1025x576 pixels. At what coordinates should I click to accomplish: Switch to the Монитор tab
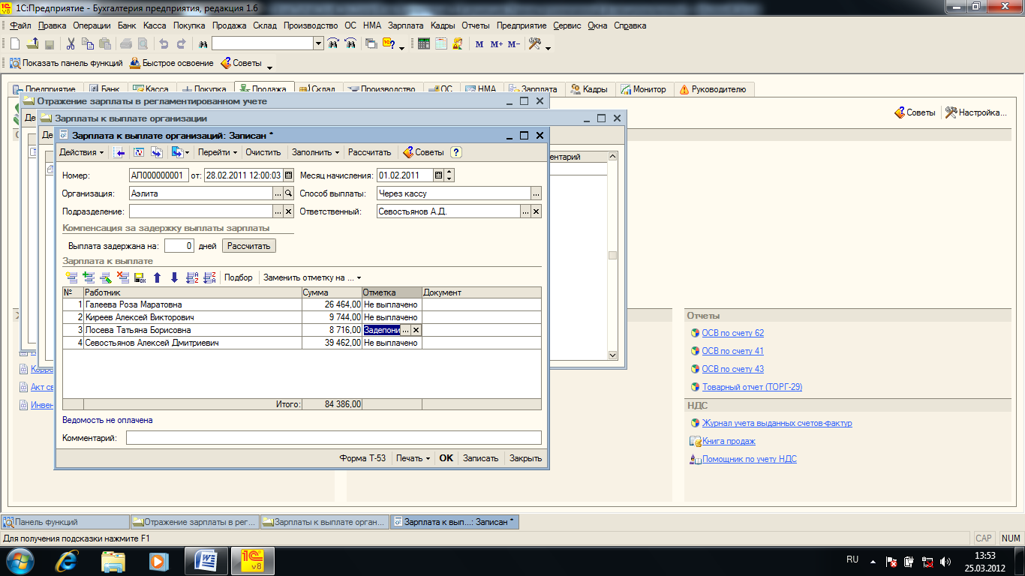tap(643, 89)
